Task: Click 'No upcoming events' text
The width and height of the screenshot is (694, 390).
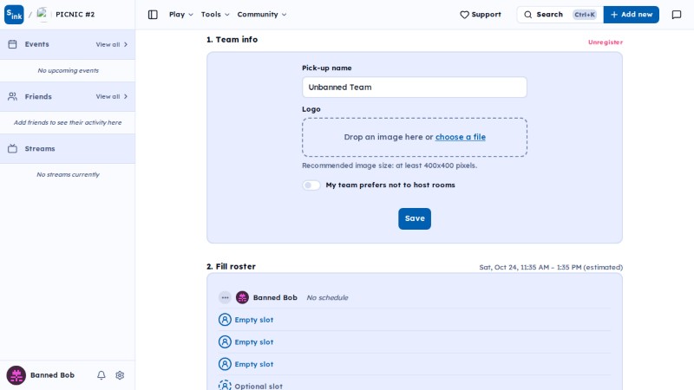Action: tap(68, 70)
